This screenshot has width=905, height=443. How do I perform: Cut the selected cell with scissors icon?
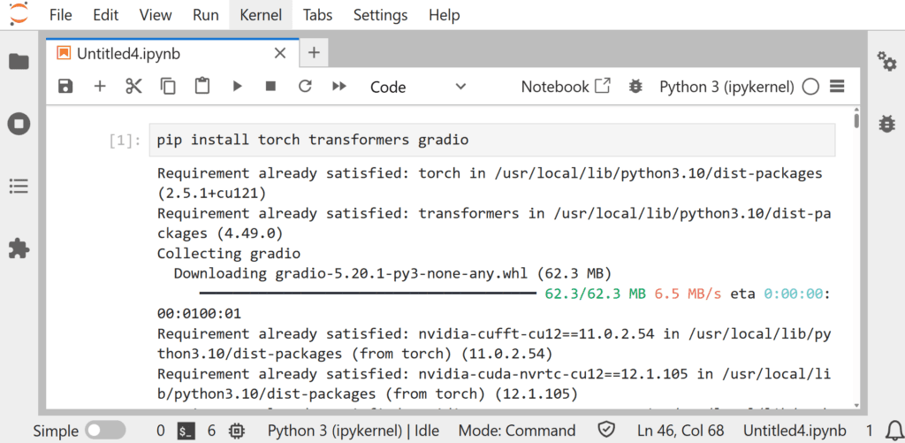pos(133,87)
